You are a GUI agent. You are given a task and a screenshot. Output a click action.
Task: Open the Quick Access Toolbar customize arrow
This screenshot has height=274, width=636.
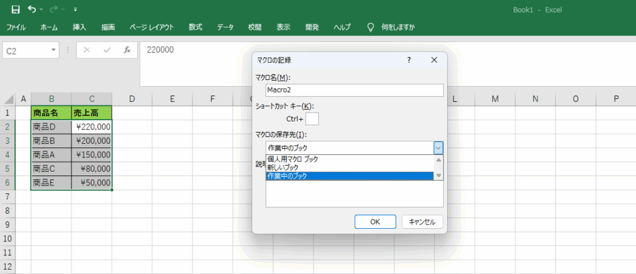[75, 10]
